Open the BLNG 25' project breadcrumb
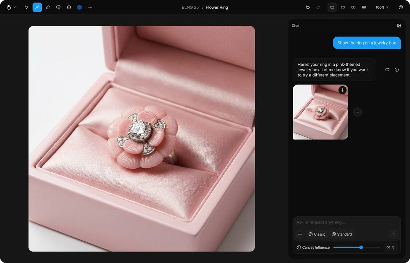This screenshot has height=263, width=410. pos(191,7)
